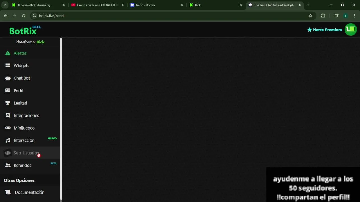The width and height of the screenshot is (360, 202).
Task: Click the Chat Bot robot icon
Action: point(8,78)
